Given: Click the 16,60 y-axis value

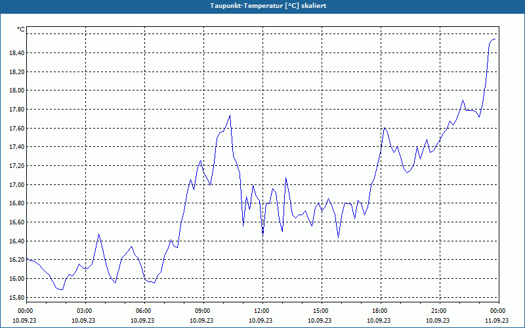Looking at the screenshot, I should click(18, 222).
